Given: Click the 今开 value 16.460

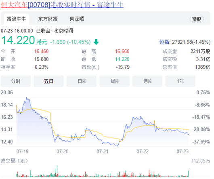Looking at the screenshot, I should pos(41,51).
